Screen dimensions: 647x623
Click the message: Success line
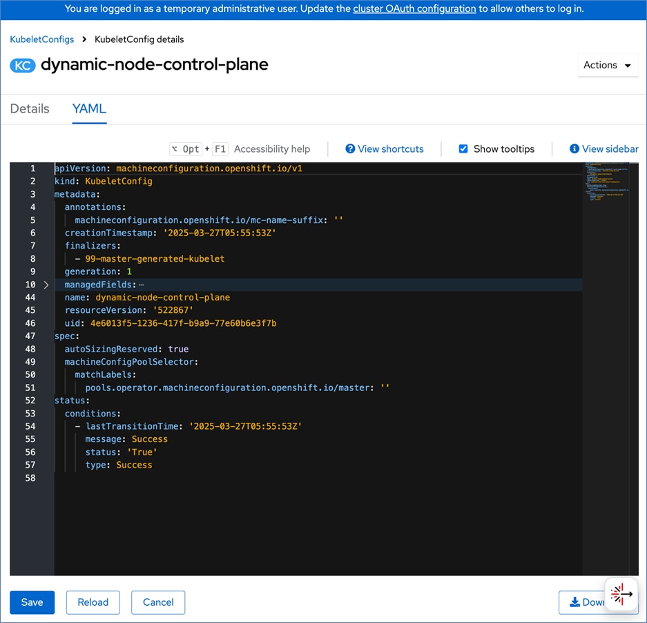[126, 439]
